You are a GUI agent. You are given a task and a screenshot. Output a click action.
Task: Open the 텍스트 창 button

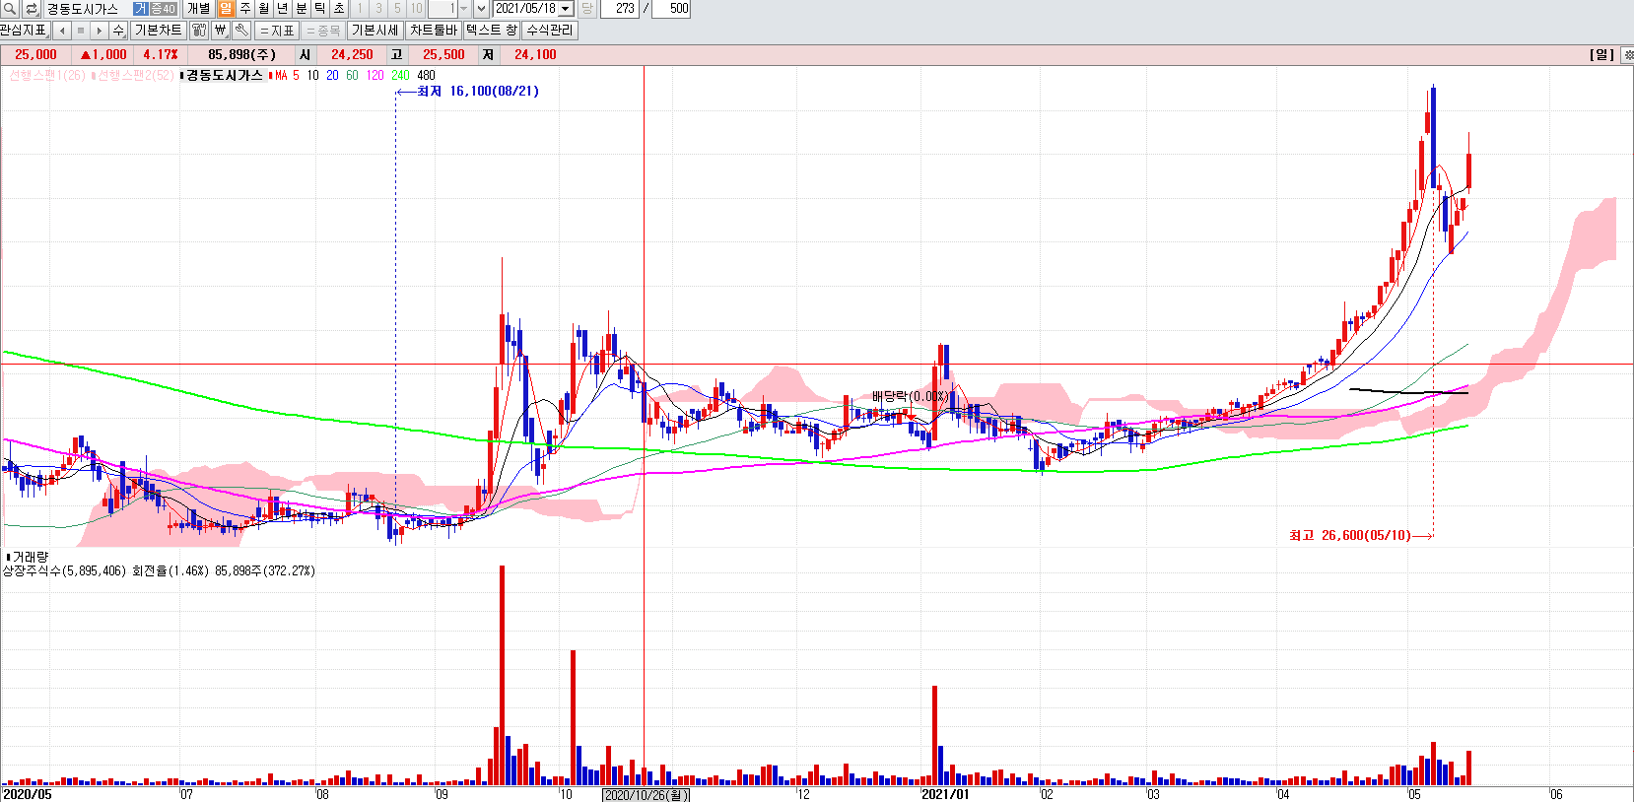click(492, 31)
